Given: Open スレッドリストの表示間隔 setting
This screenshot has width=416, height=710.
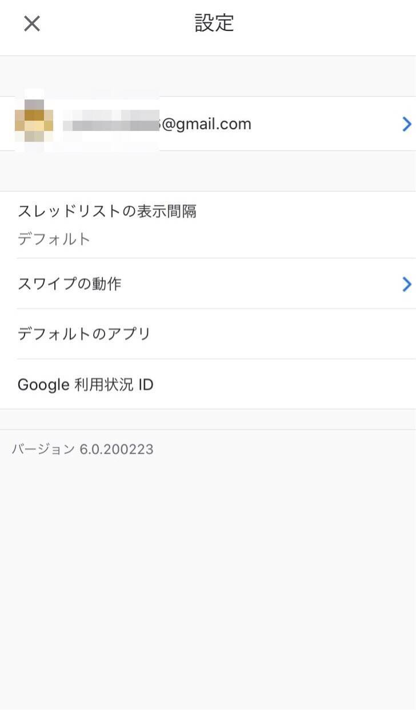Looking at the screenshot, I should [x=107, y=212].
